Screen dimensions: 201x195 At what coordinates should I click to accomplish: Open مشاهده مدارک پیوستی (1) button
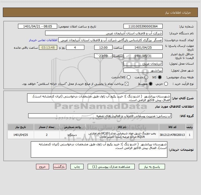point(111,166)
